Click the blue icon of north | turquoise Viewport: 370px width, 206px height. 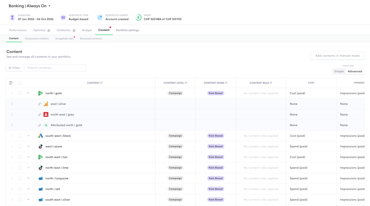[x=40, y=178]
